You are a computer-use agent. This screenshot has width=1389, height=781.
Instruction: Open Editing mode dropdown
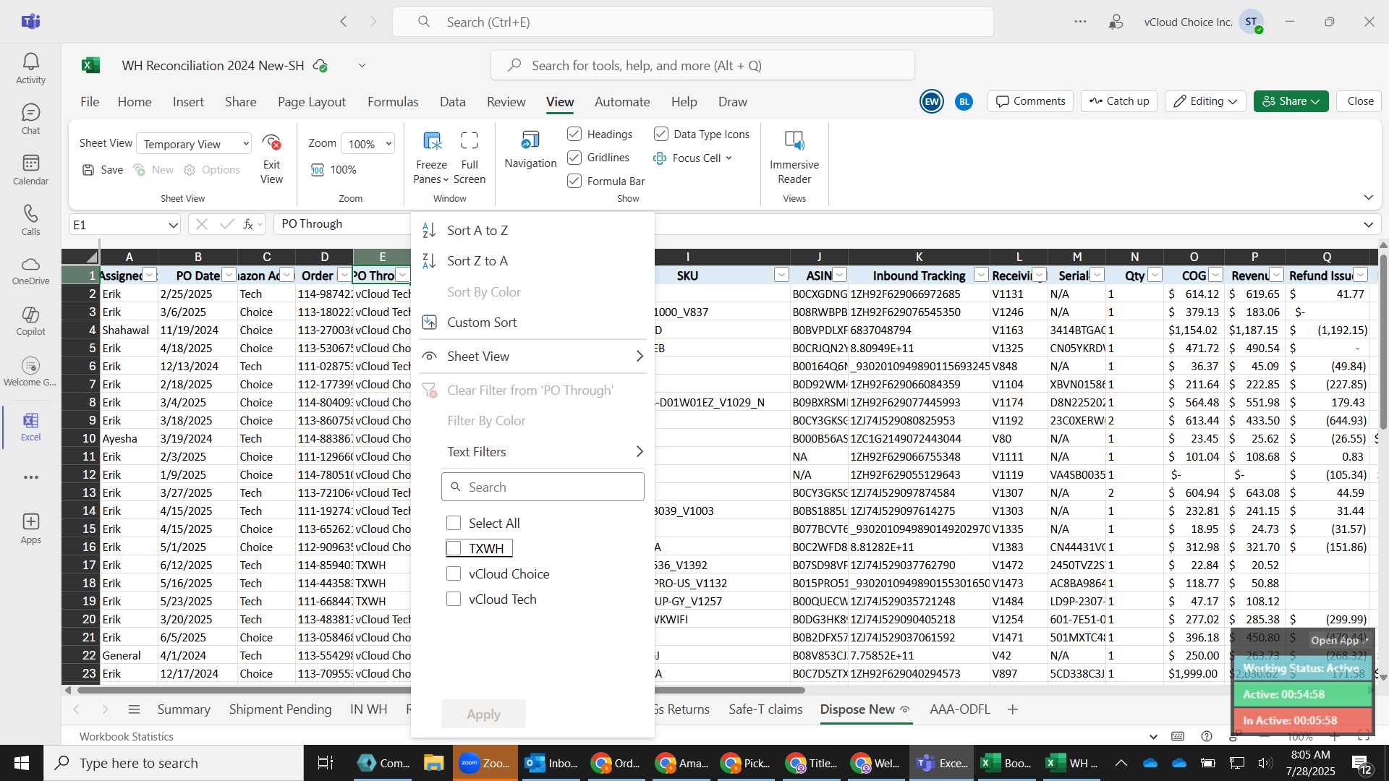[1205, 101]
